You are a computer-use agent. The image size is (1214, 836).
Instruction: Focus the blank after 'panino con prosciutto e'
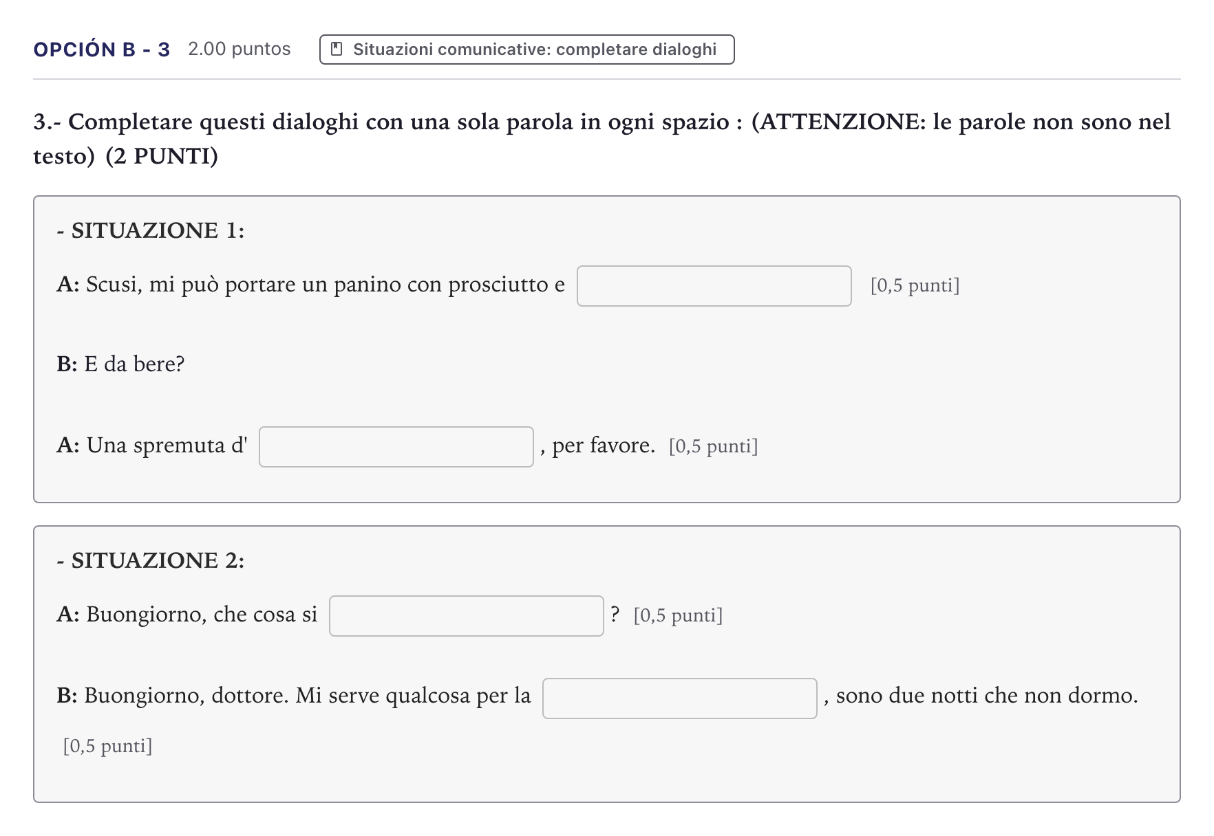coord(714,286)
